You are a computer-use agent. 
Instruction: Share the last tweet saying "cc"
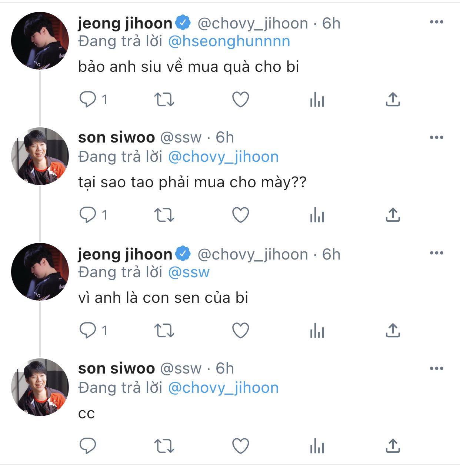393,446
